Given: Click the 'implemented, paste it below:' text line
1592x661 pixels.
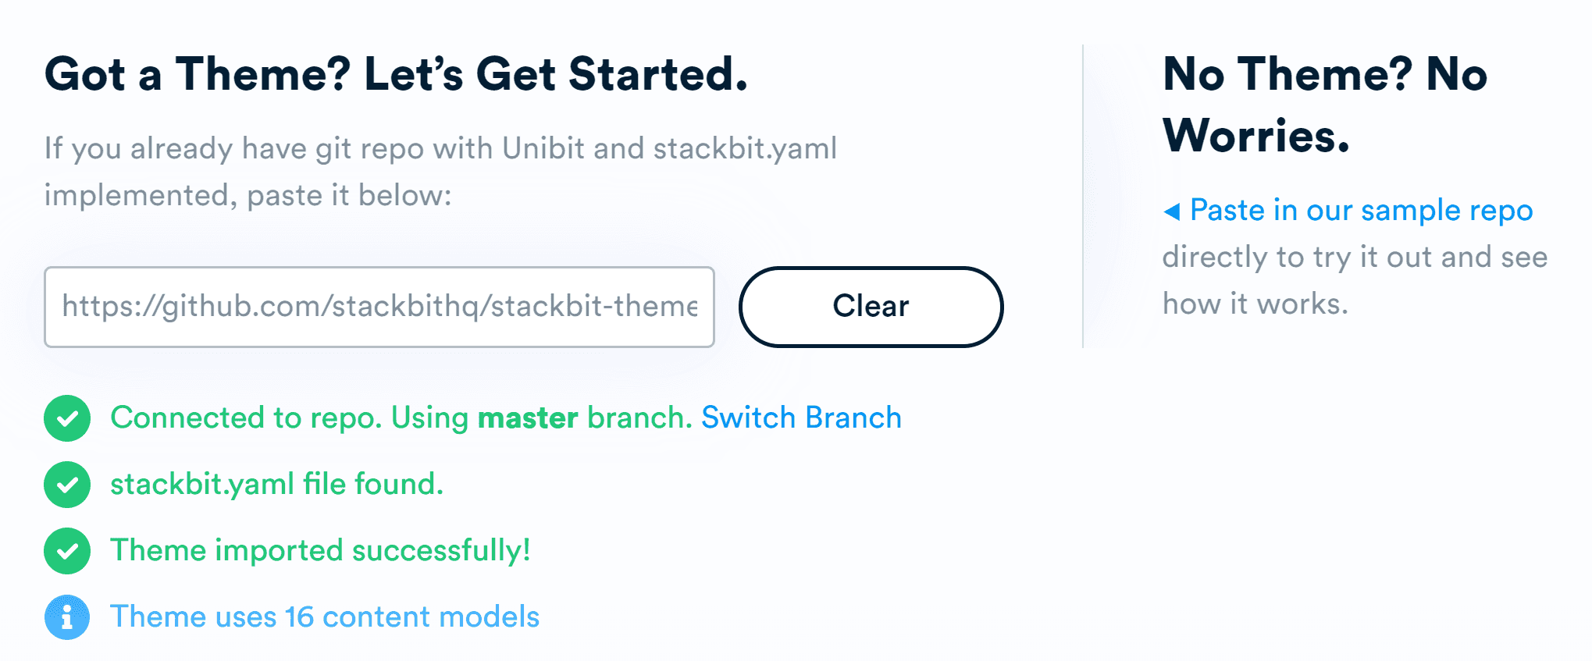Looking at the screenshot, I should point(248,196).
